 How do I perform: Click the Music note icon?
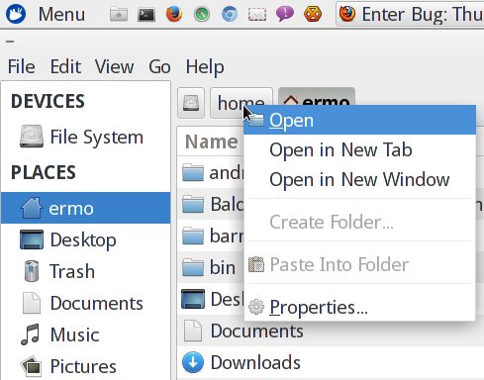point(31,334)
